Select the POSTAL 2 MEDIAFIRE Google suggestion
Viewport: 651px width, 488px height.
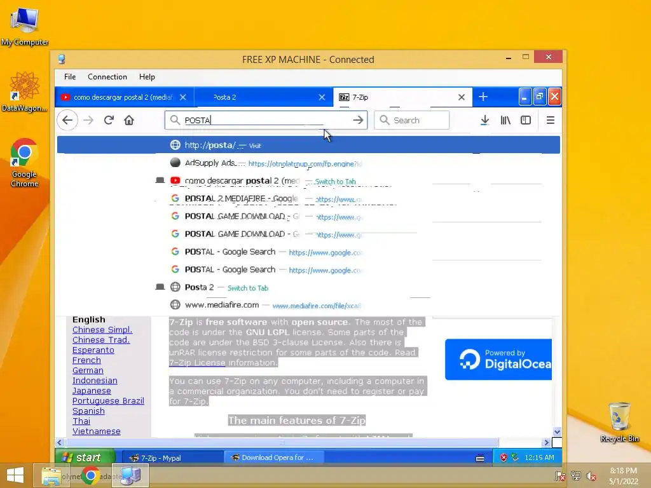click(x=308, y=199)
